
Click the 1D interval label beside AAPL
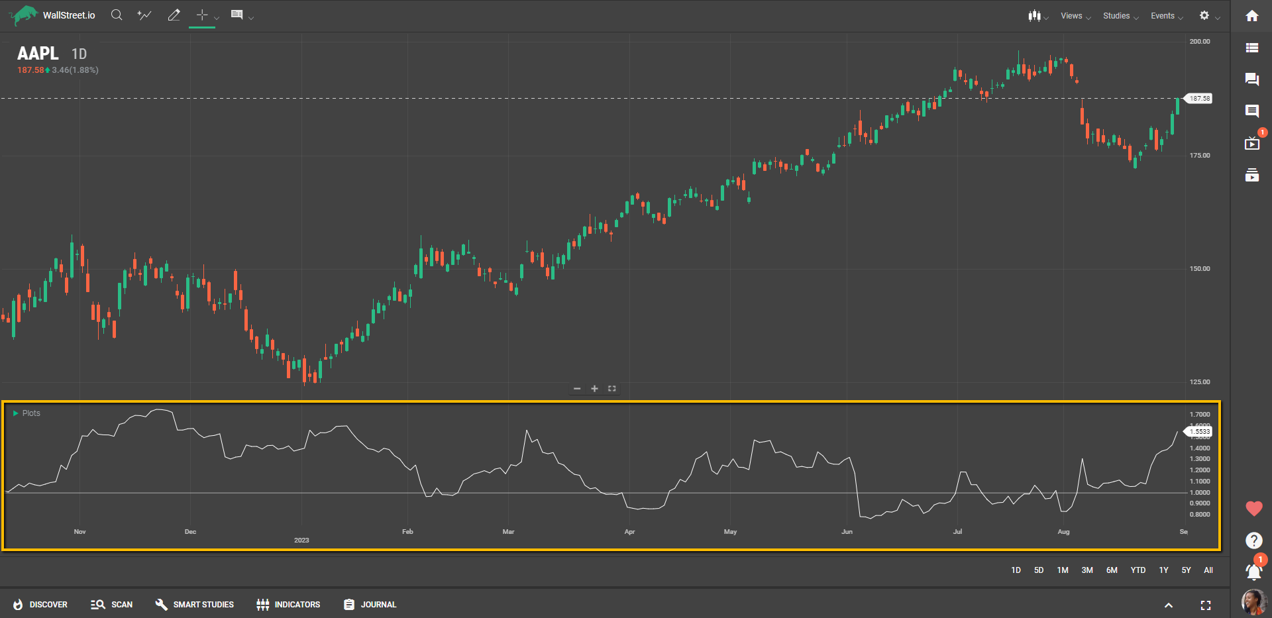tap(79, 54)
